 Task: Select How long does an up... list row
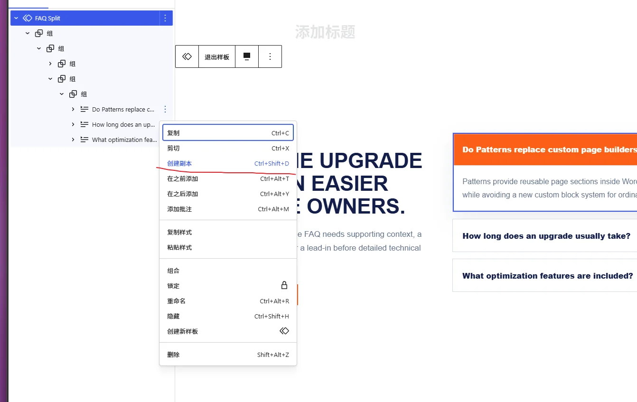92,124
